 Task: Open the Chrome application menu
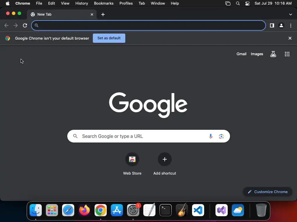coord(23,3)
